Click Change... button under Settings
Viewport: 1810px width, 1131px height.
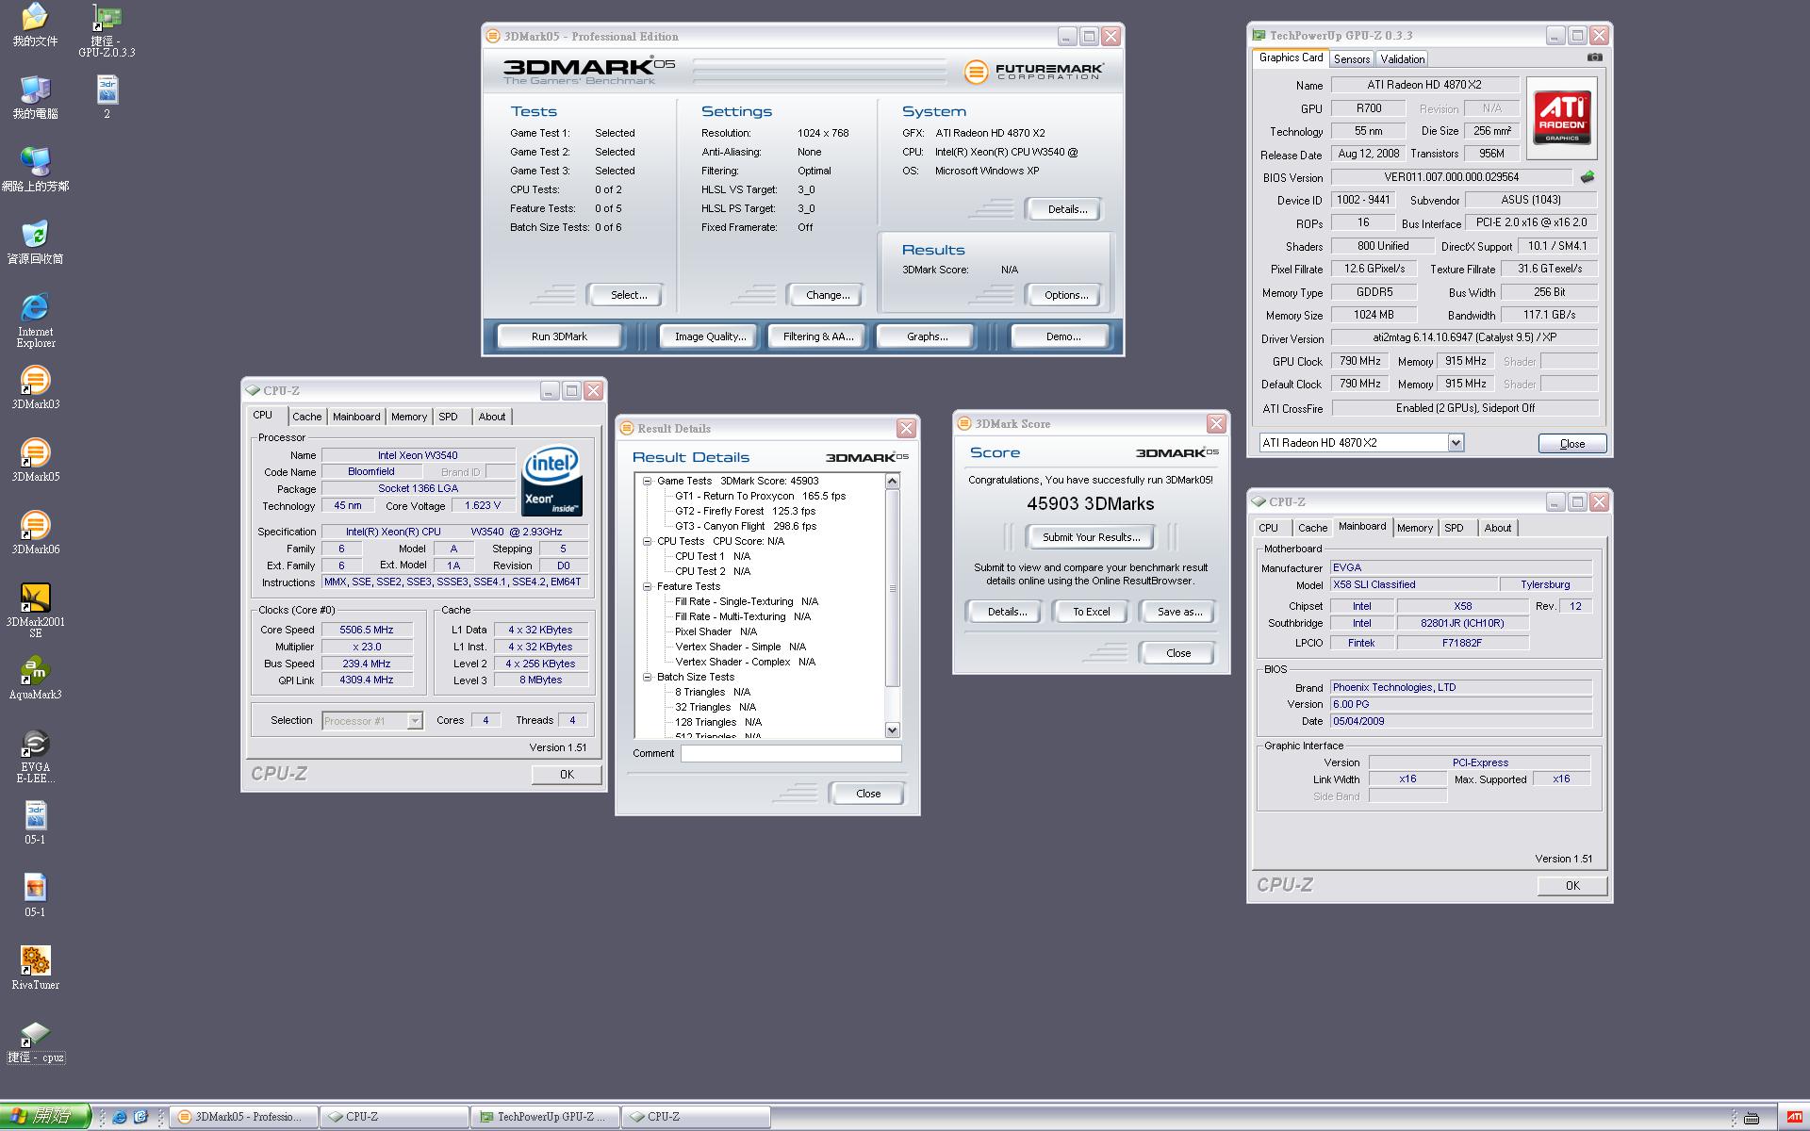click(828, 295)
